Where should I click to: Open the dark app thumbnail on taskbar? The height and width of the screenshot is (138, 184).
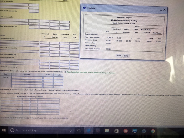pos(98,130)
